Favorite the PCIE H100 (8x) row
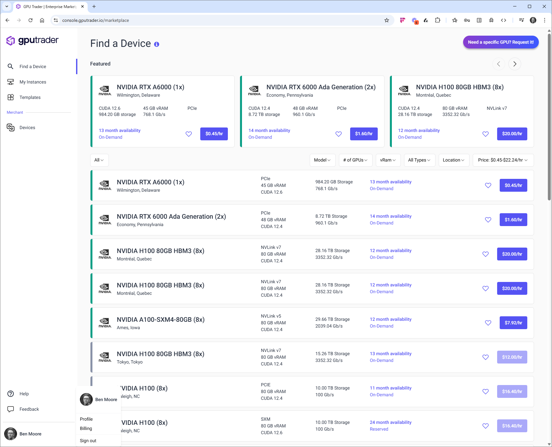Viewport: 552px width, 447px height. pos(486,391)
